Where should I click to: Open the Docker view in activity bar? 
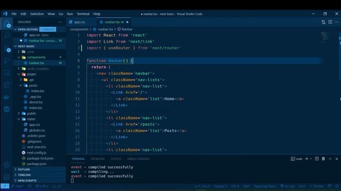(x=7, y=97)
